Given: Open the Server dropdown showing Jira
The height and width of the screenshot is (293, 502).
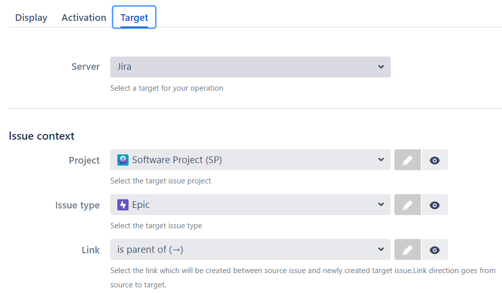Looking at the screenshot, I should pos(250,67).
